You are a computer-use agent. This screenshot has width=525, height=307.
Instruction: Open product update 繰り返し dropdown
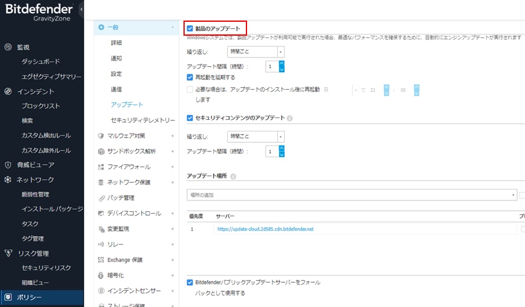pyautogui.click(x=256, y=51)
